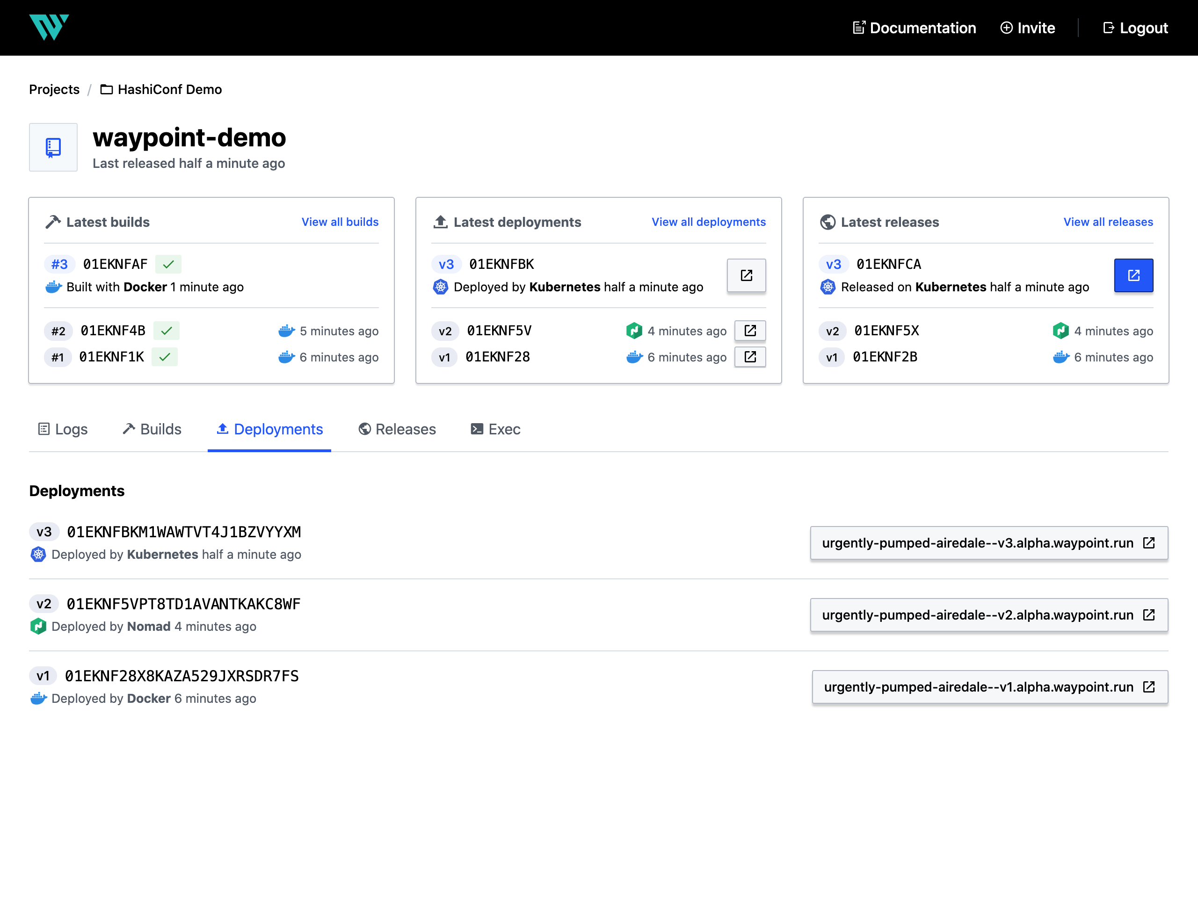Click View all builds link
Screen dimensions: 1198x909
point(340,222)
